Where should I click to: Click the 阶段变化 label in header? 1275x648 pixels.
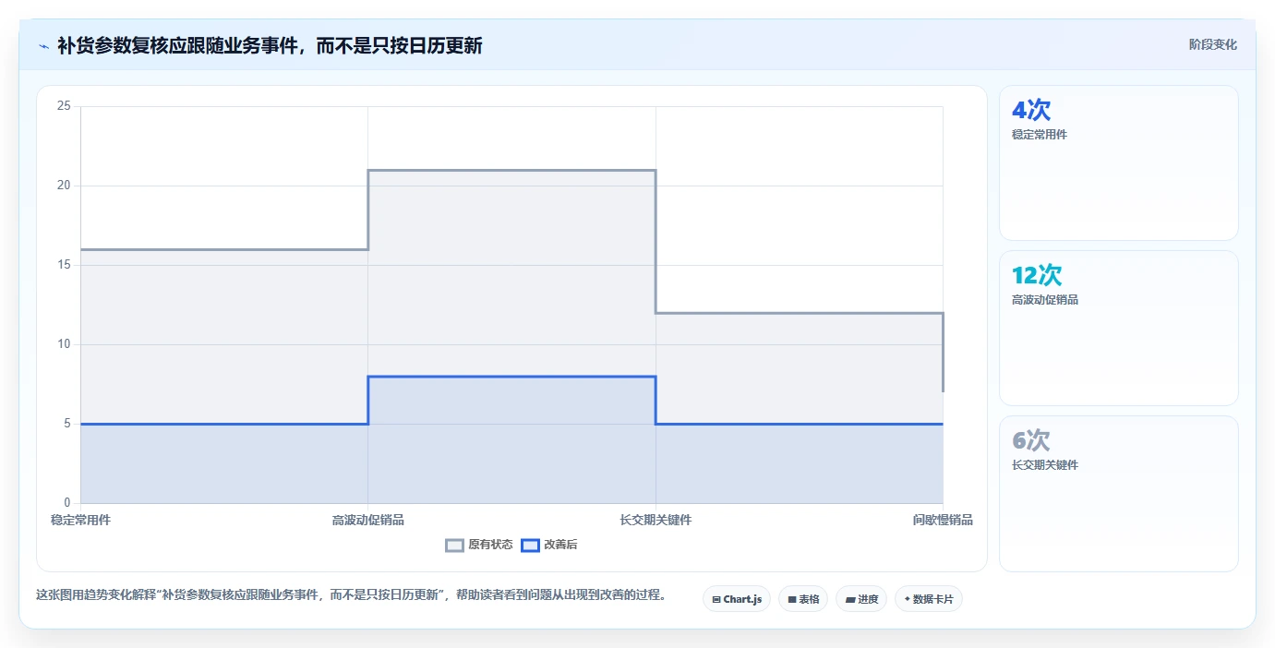click(x=1212, y=44)
